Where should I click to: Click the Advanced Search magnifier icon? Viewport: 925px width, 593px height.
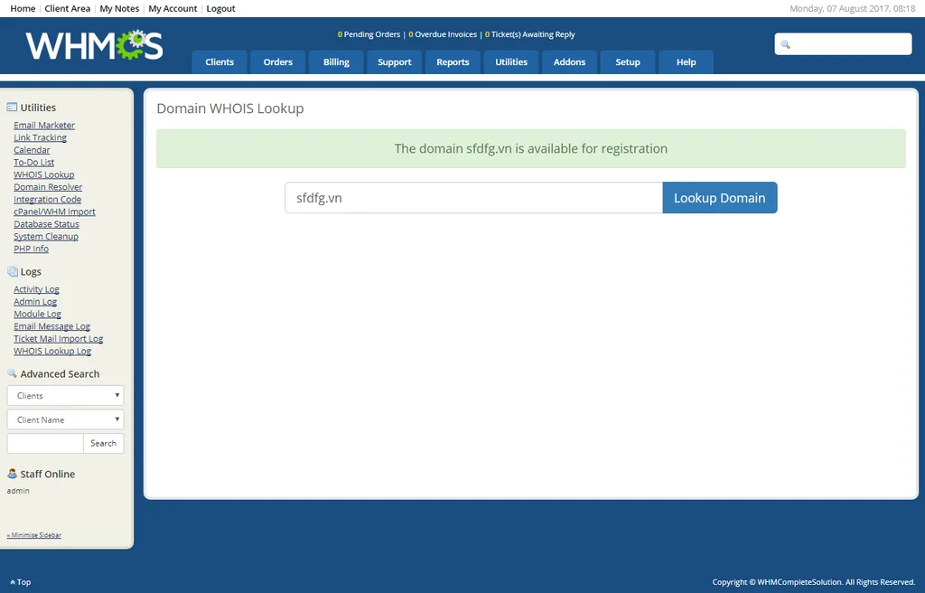pos(12,373)
